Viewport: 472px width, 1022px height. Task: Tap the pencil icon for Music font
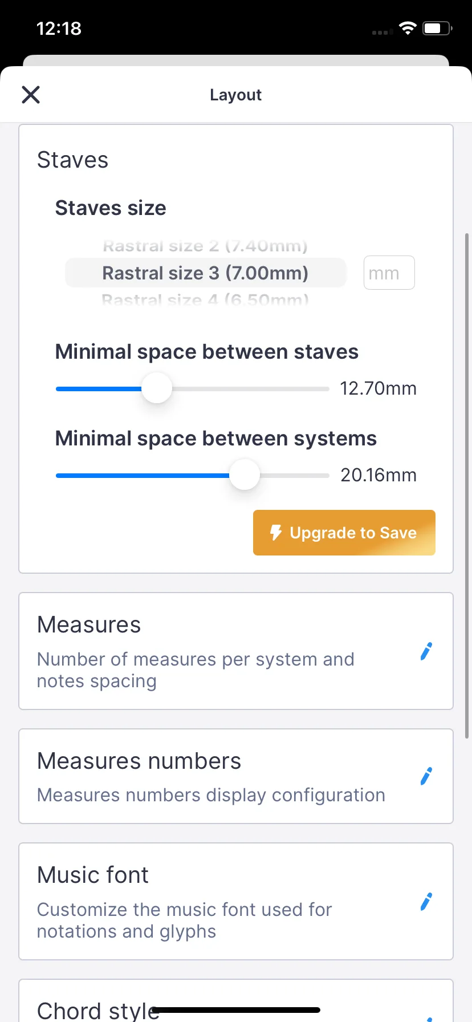tap(426, 902)
